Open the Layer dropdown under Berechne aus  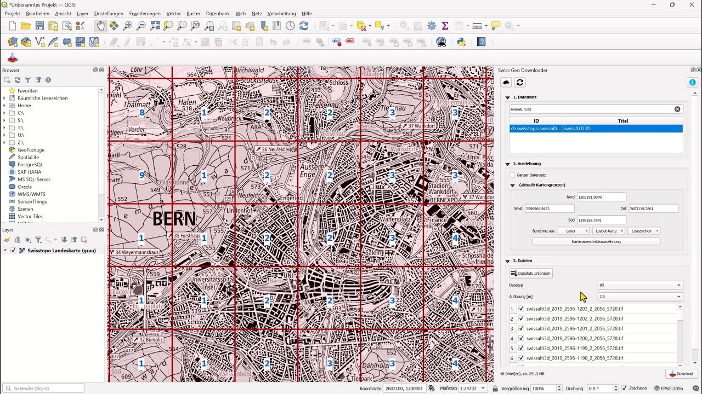pos(573,231)
